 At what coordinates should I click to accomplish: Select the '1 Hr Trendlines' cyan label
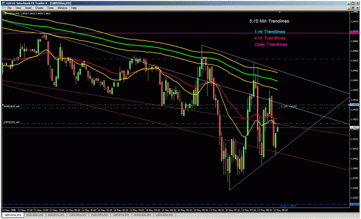270,32
